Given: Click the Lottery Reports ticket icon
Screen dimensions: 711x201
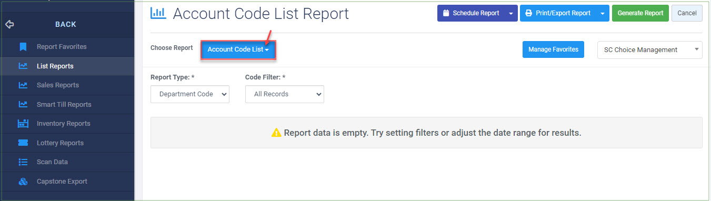Looking at the screenshot, I should coord(23,143).
